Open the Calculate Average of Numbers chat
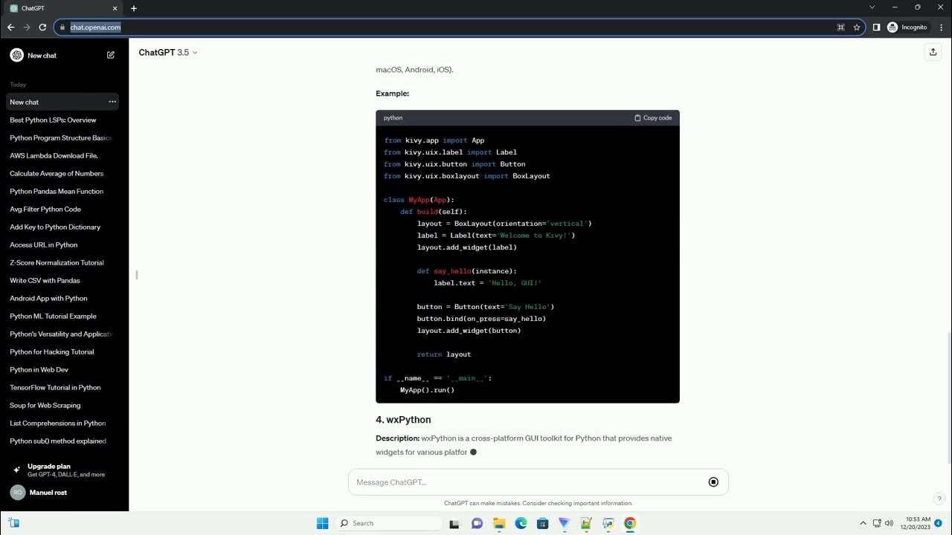The image size is (952, 535). pos(62,173)
